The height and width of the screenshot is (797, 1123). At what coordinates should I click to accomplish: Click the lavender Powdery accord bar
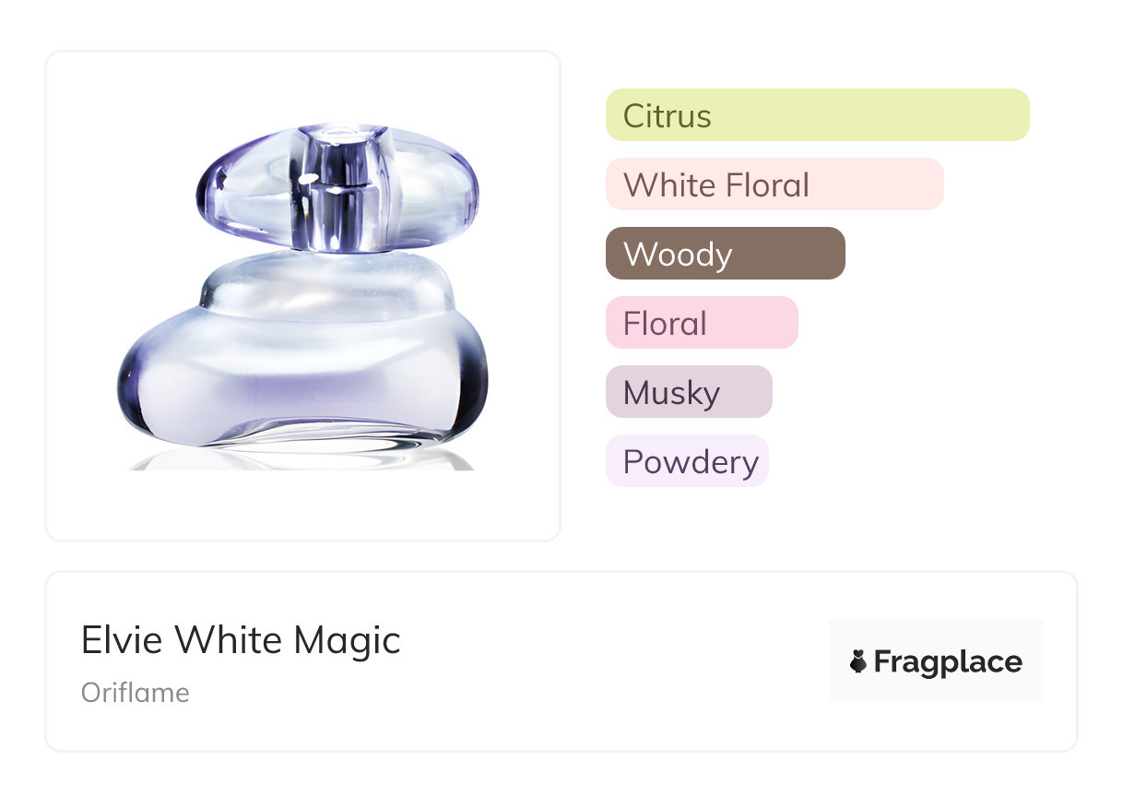coord(686,461)
